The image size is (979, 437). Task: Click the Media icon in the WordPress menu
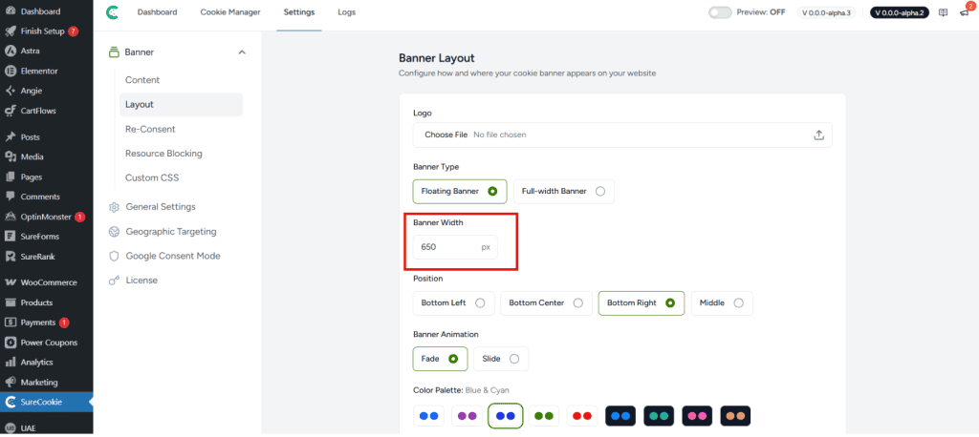coord(10,157)
